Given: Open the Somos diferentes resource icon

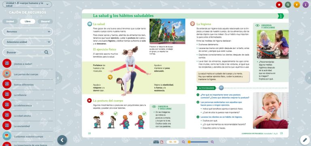Looking at the screenshot, I should [x=7, y=84].
